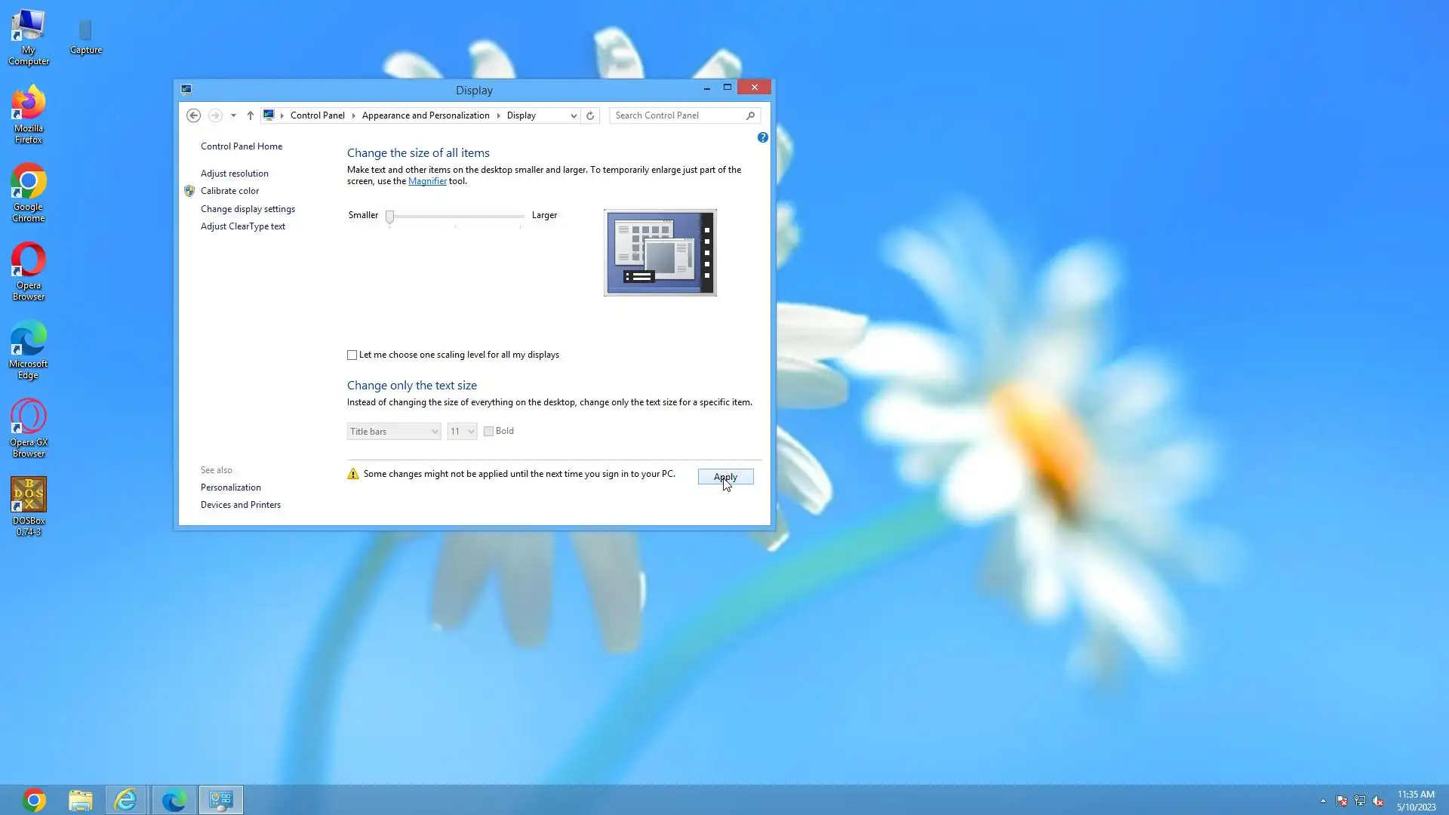Click the Apply button
The height and width of the screenshot is (815, 1449).
(725, 477)
